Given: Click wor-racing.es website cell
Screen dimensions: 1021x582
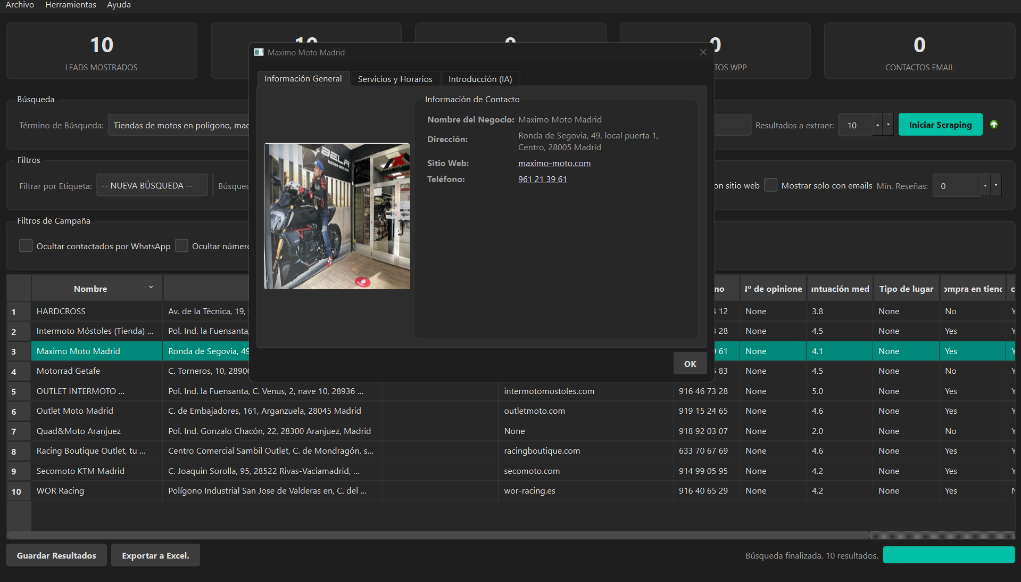Looking at the screenshot, I should 586,491.
